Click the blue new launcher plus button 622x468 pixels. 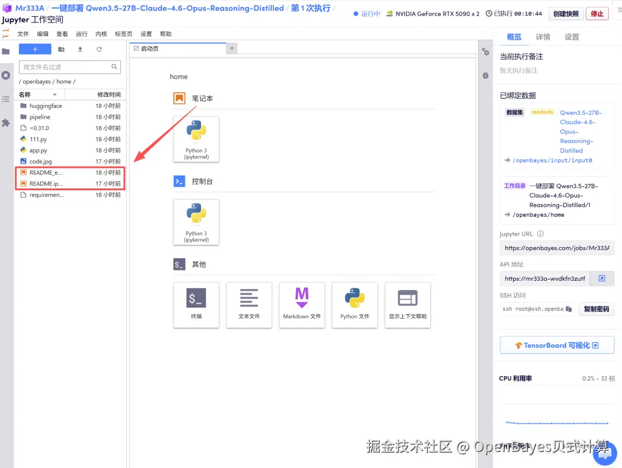point(35,49)
